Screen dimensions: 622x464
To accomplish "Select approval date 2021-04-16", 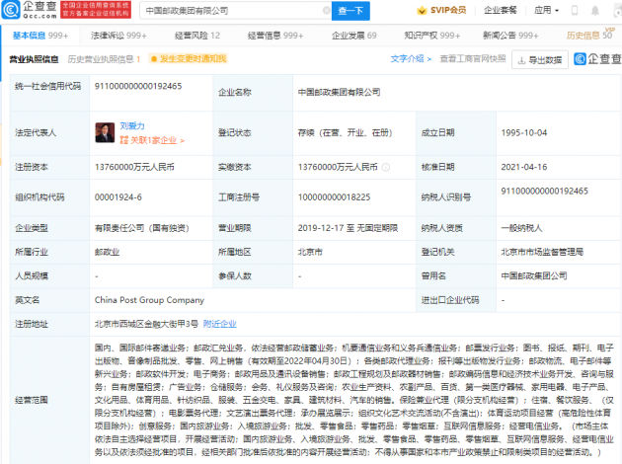I will click(x=524, y=167).
